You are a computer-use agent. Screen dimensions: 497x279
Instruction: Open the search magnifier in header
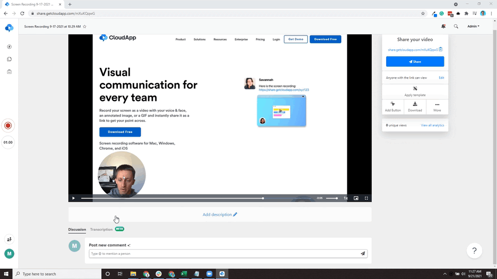(456, 27)
